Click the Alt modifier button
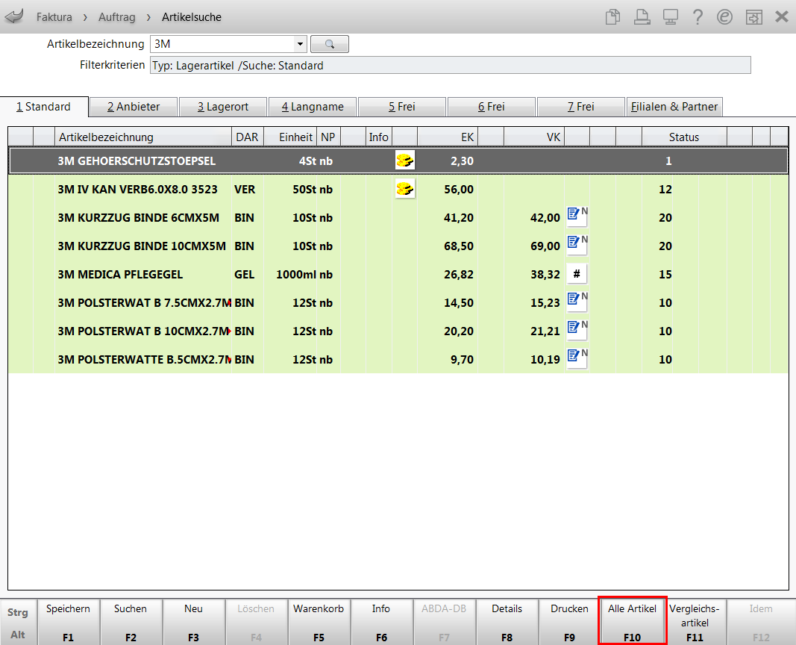Image resolution: width=796 pixels, height=645 pixels. click(18, 635)
